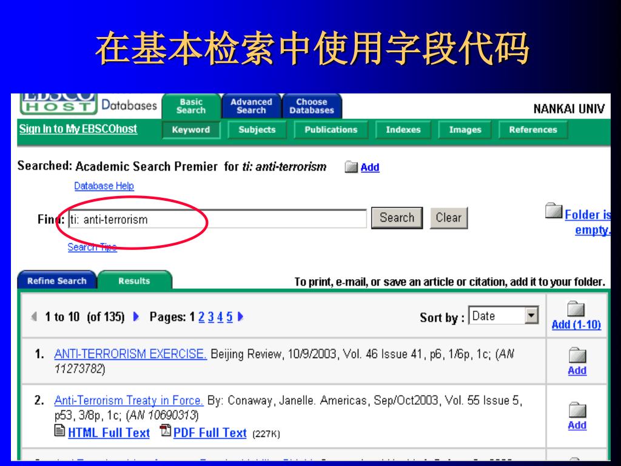Click Add link for result 2
Image resolution: width=621 pixels, height=466 pixels.
pos(577,425)
